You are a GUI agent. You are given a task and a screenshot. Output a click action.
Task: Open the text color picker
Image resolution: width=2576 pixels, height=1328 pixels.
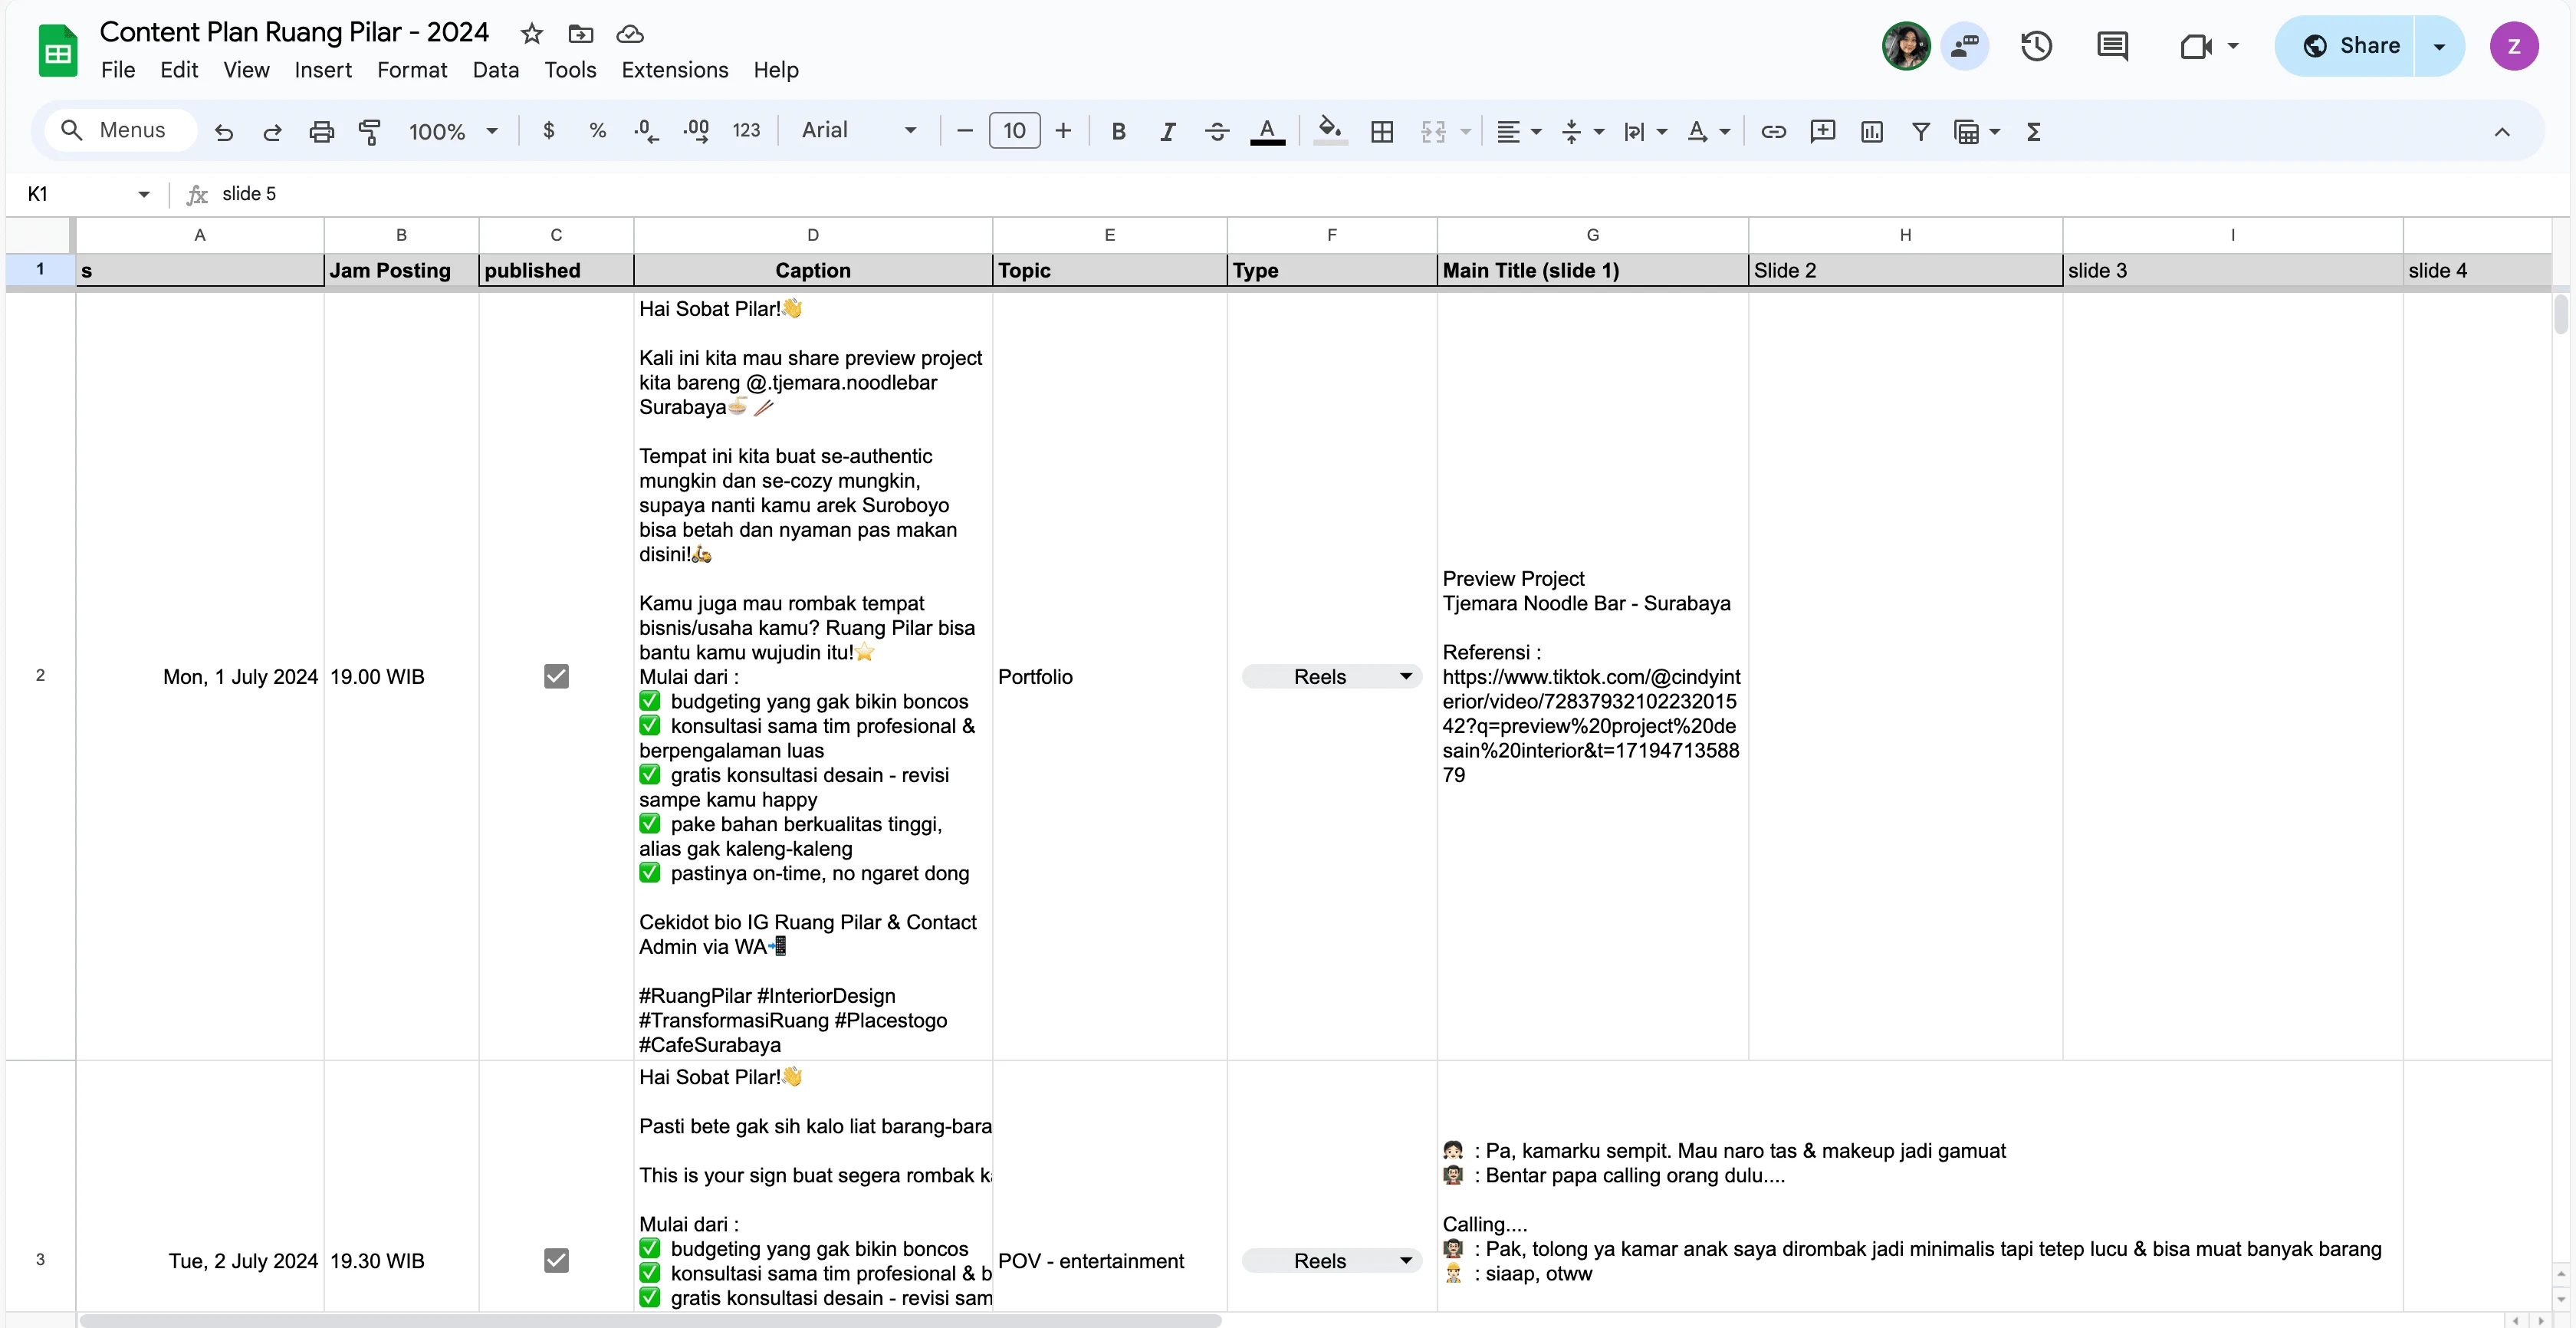[1267, 131]
